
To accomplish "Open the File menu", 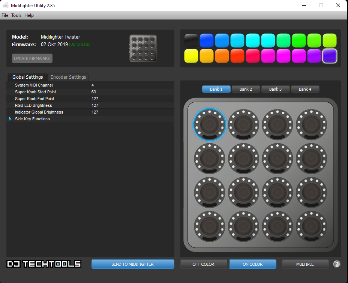I will [5, 15].
